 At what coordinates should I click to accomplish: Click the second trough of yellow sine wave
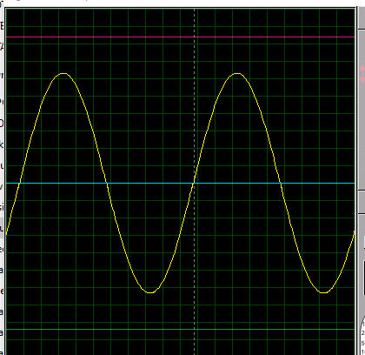pyautogui.click(x=324, y=292)
